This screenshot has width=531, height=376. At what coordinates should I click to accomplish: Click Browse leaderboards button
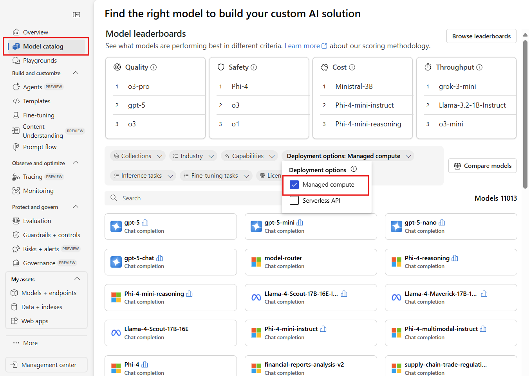click(x=481, y=36)
